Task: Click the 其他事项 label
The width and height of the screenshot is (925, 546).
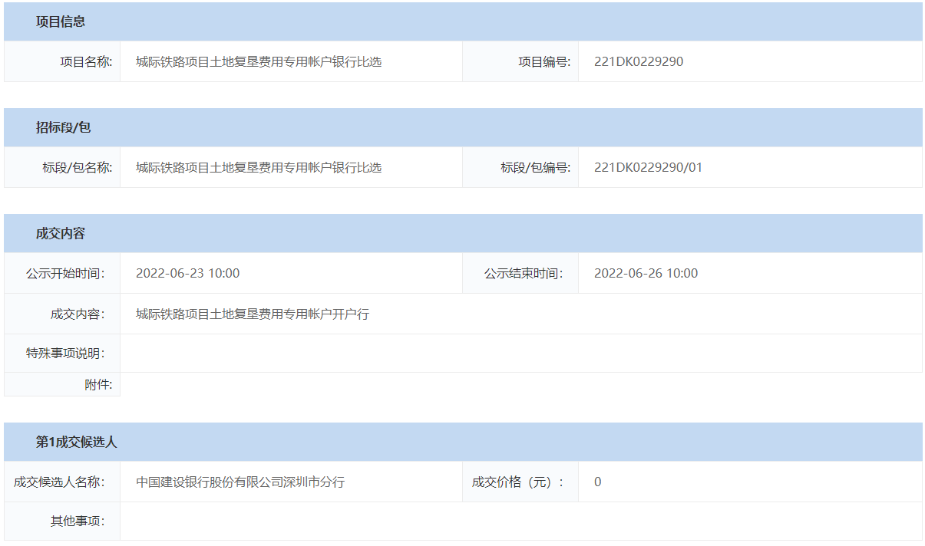Action: [x=78, y=521]
